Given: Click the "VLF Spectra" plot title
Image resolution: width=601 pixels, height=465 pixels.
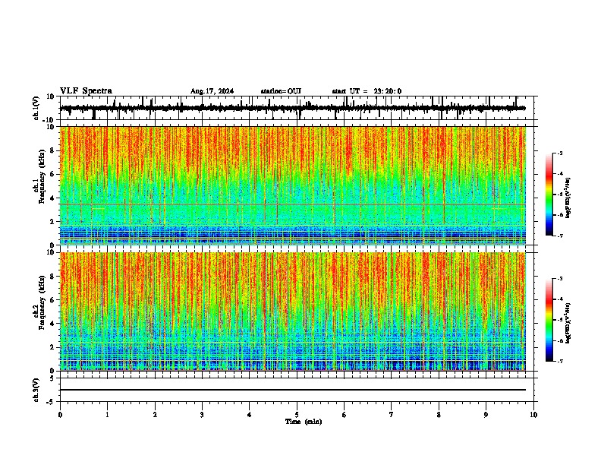Looking at the screenshot, I should tap(86, 90).
